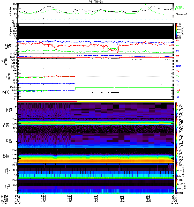This screenshot has width=194, height=207.
Task: Click the "2320" time tick label
Action: click(122, 202)
